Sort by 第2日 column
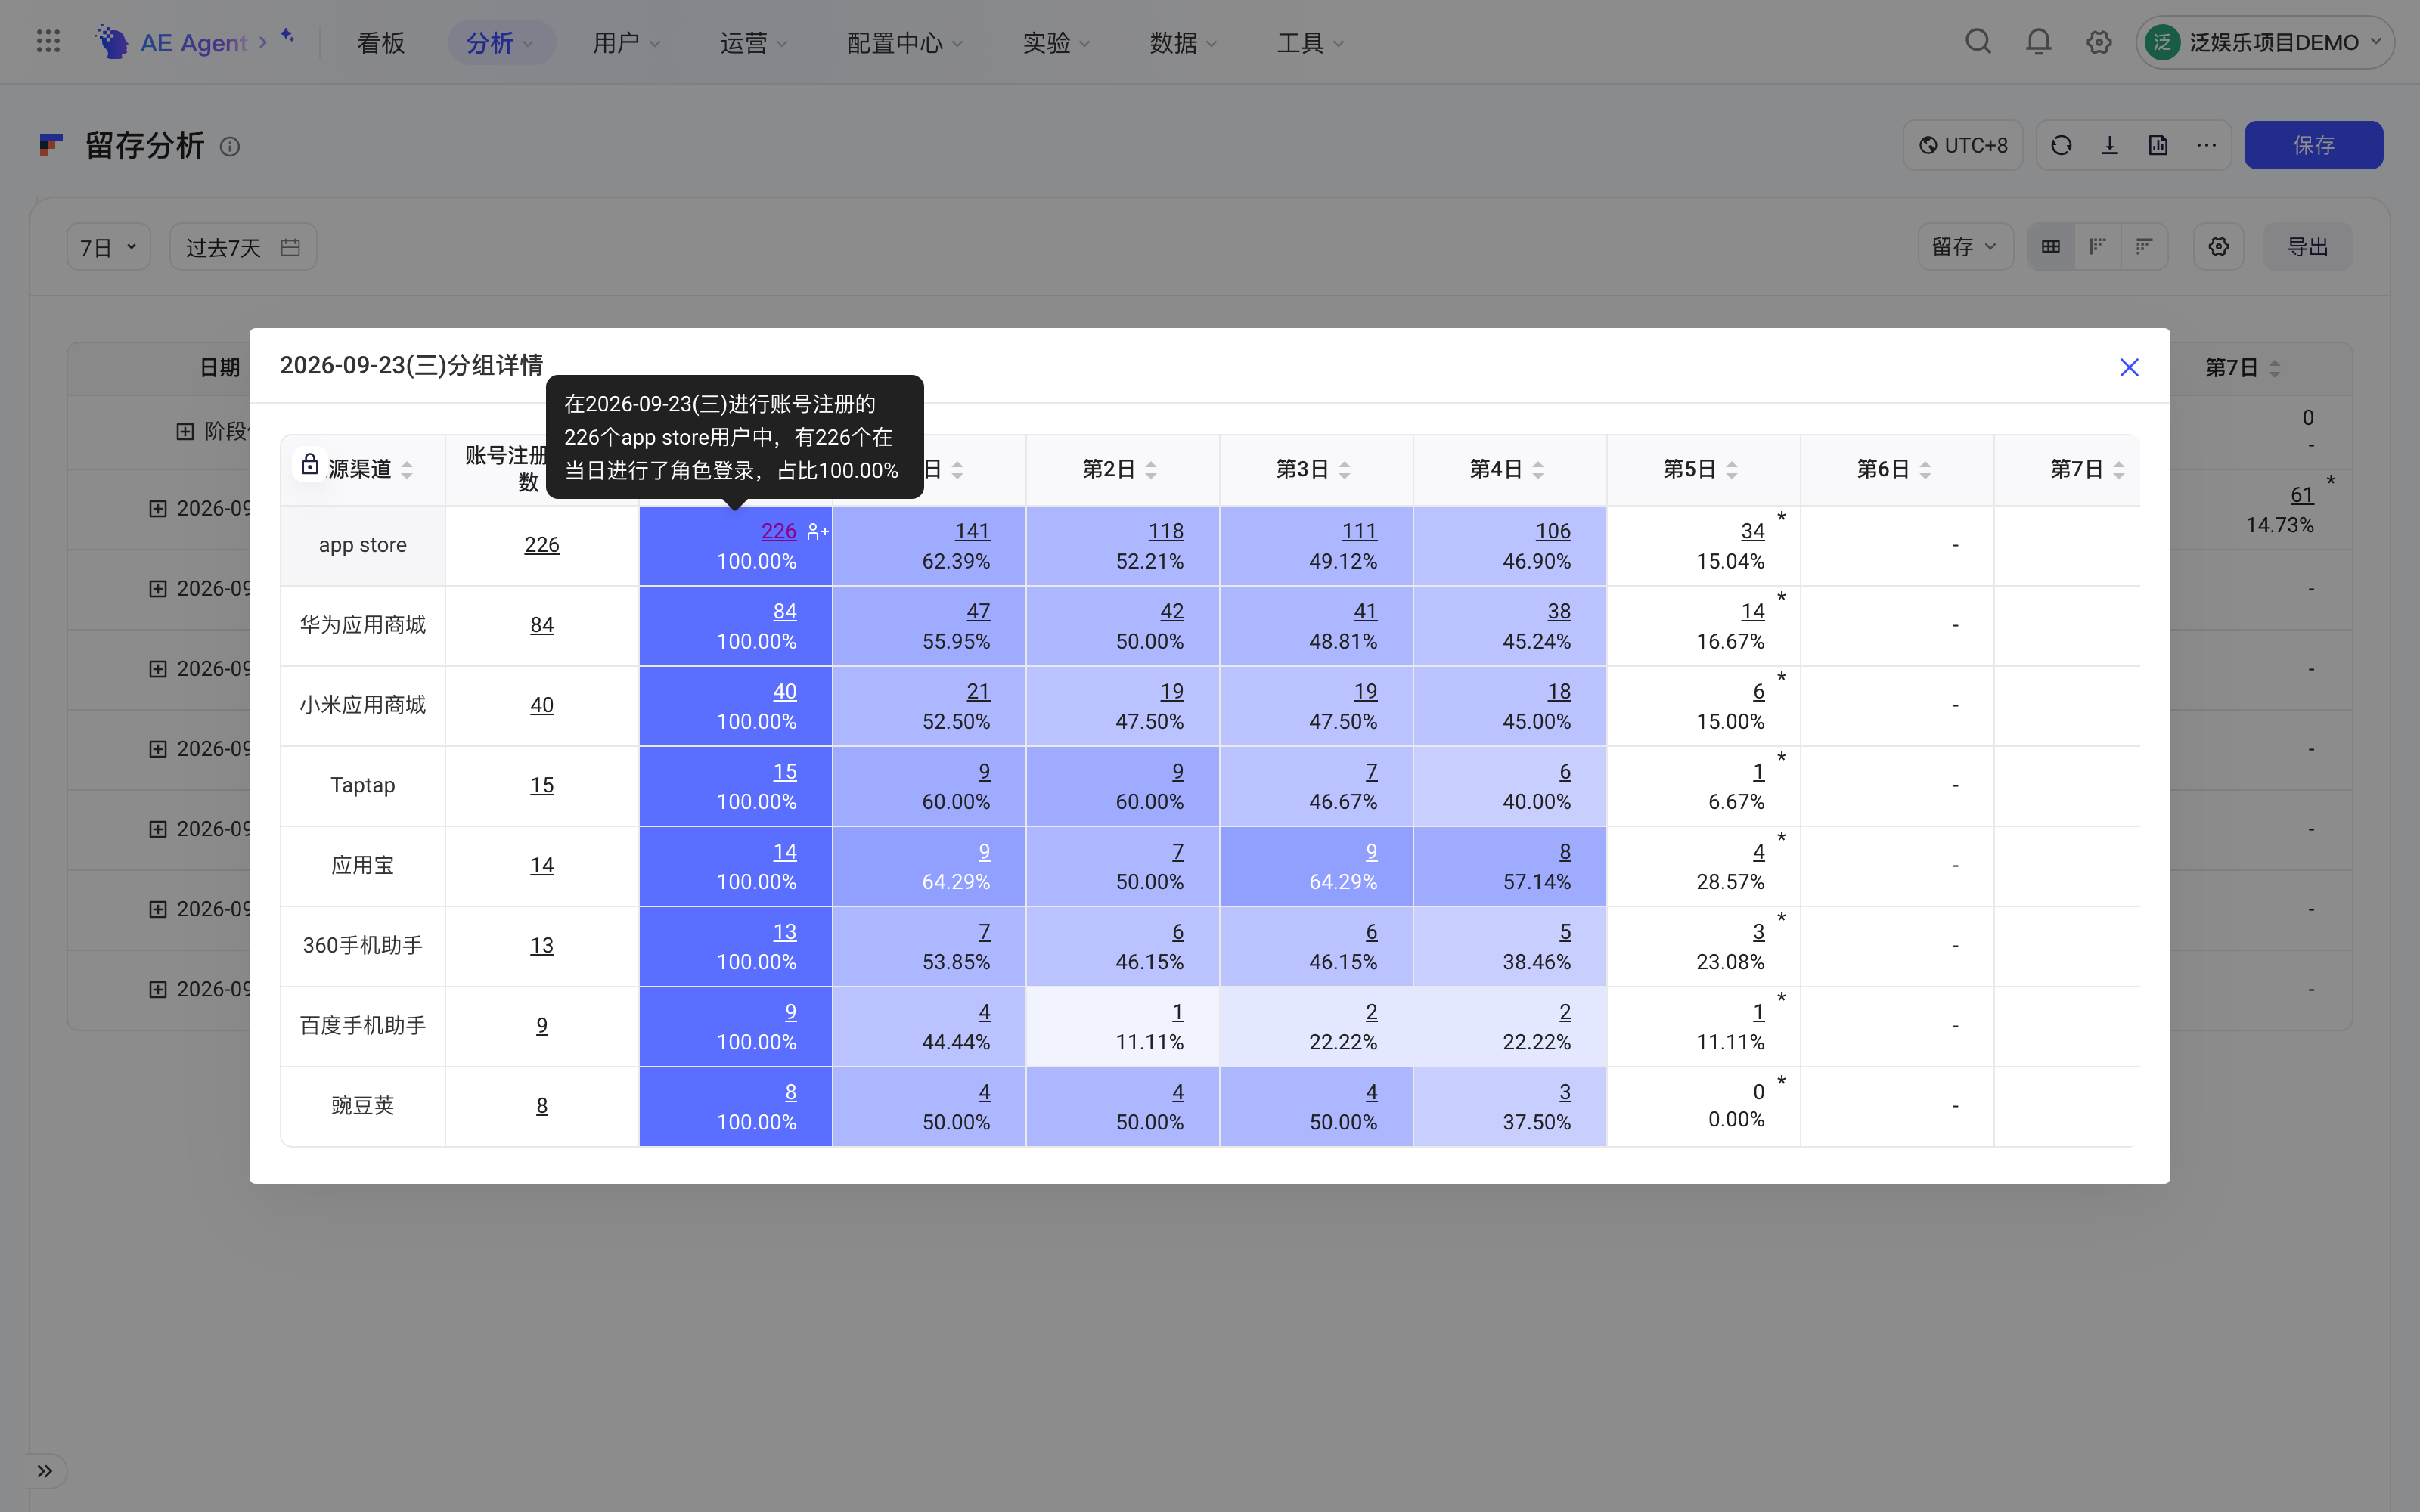Image resolution: width=2420 pixels, height=1512 pixels. (1151, 470)
